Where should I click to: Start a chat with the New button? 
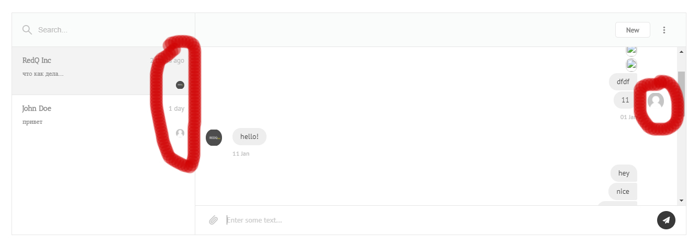click(633, 30)
